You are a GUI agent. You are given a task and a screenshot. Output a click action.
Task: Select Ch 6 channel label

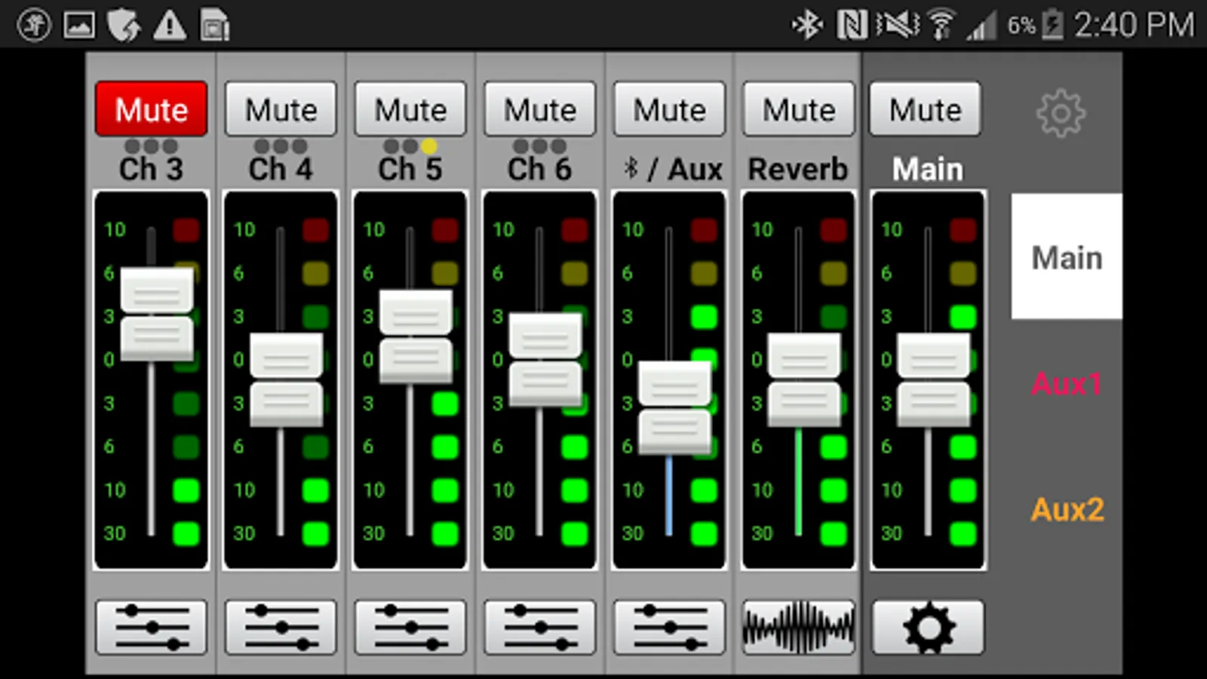(540, 169)
